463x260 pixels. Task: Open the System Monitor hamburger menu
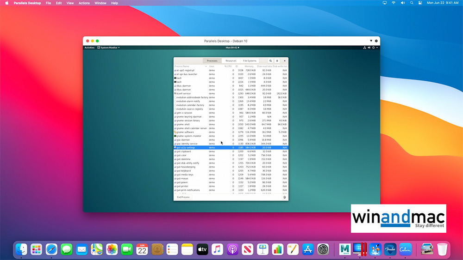277,61
